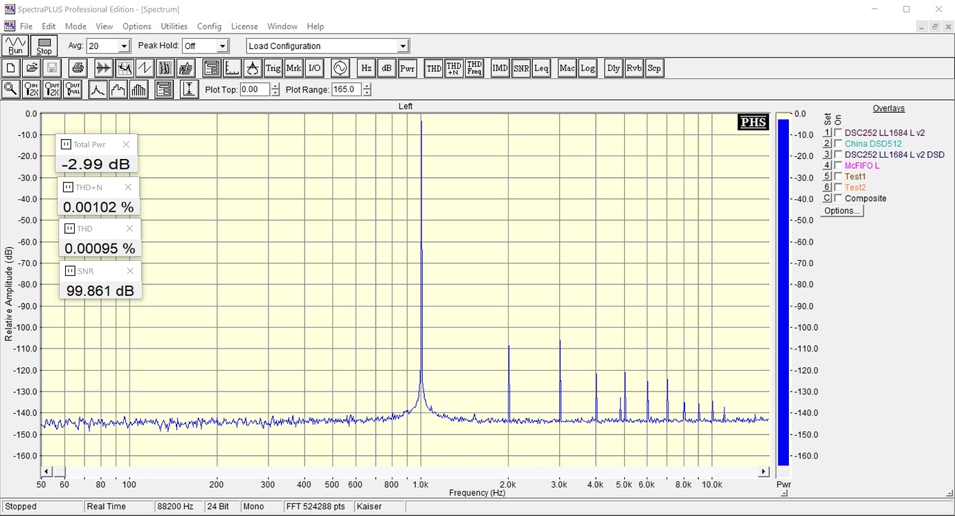
Task: Open the Load Configuration dropdown list
Action: (x=403, y=46)
